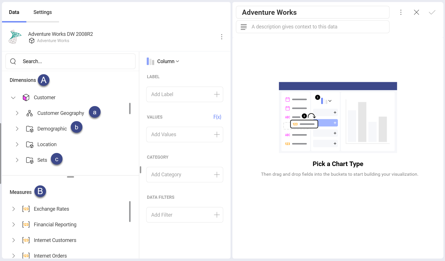
Task: Click the Internet Customers 123 icon
Action: (26, 240)
